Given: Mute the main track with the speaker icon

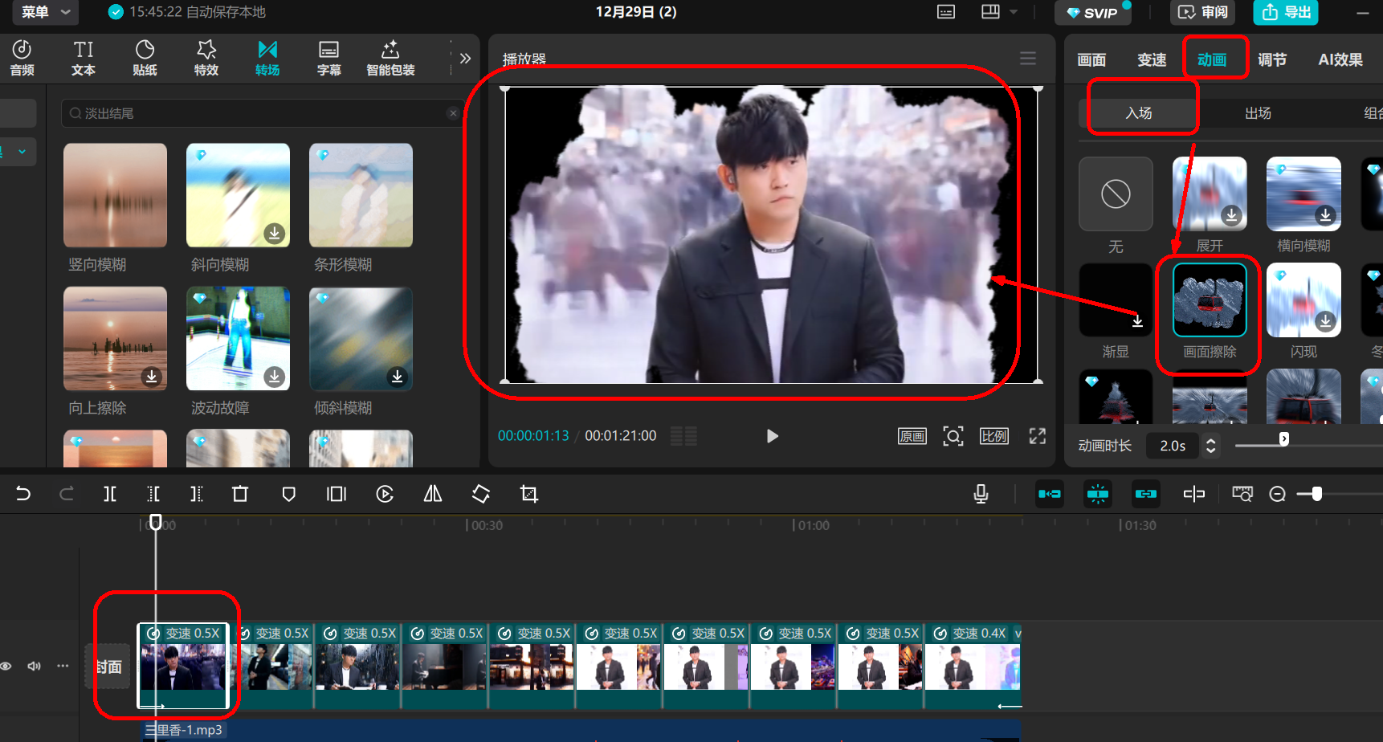Looking at the screenshot, I should pos(34,667).
